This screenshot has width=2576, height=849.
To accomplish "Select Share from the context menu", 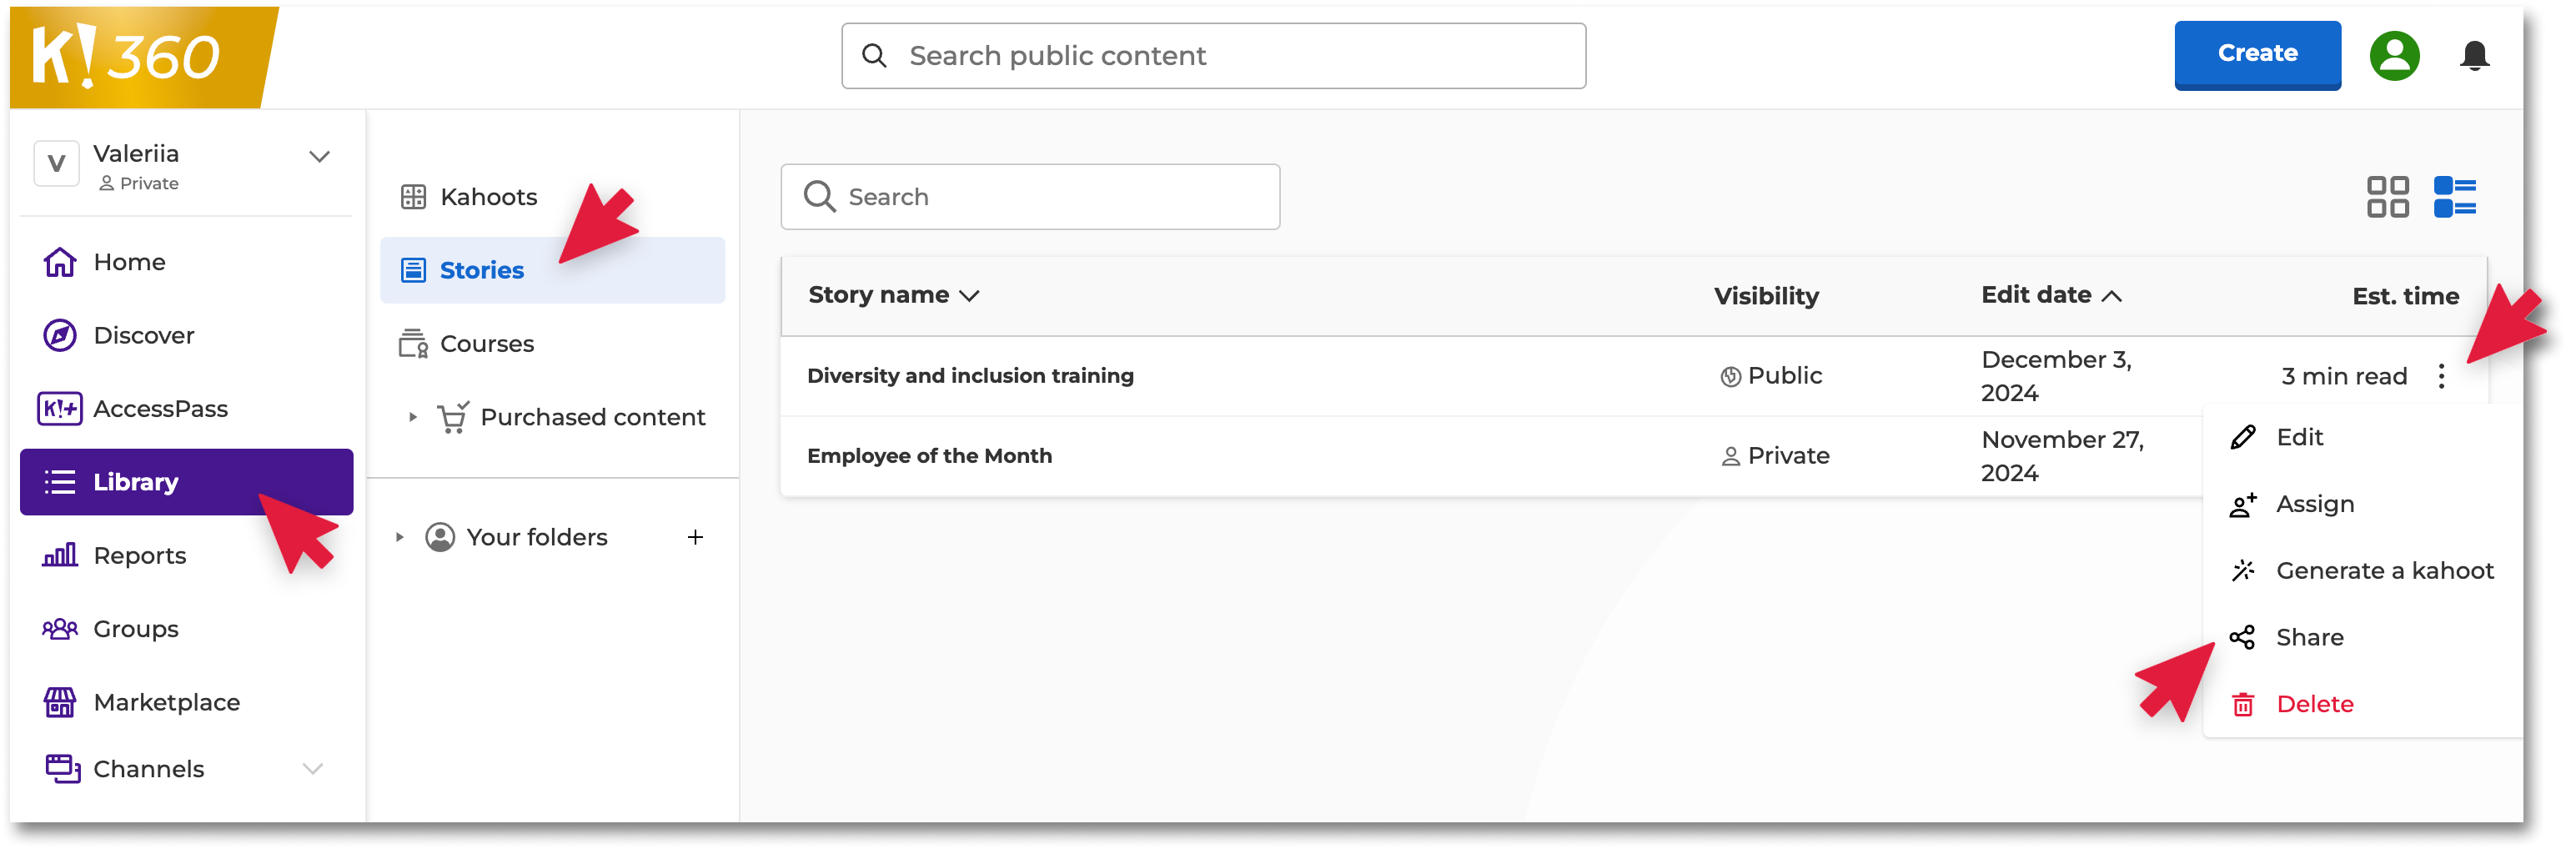I will 2309,637.
